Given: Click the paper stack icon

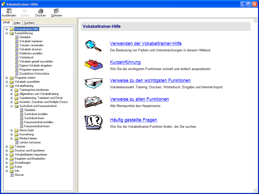Looking at the screenshot, I should click(94, 83).
